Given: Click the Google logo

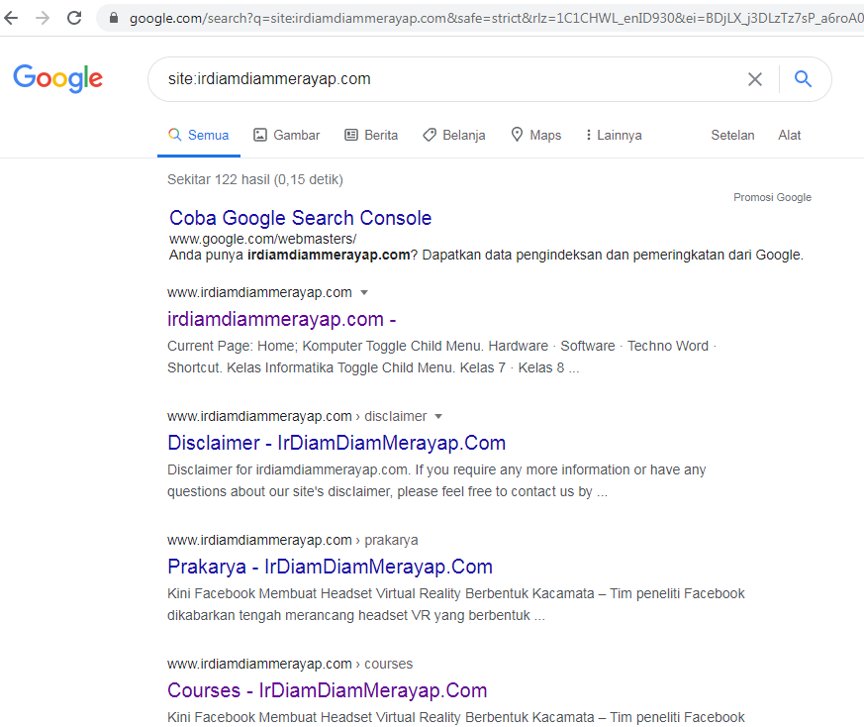Looking at the screenshot, I should tap(57, 78).
